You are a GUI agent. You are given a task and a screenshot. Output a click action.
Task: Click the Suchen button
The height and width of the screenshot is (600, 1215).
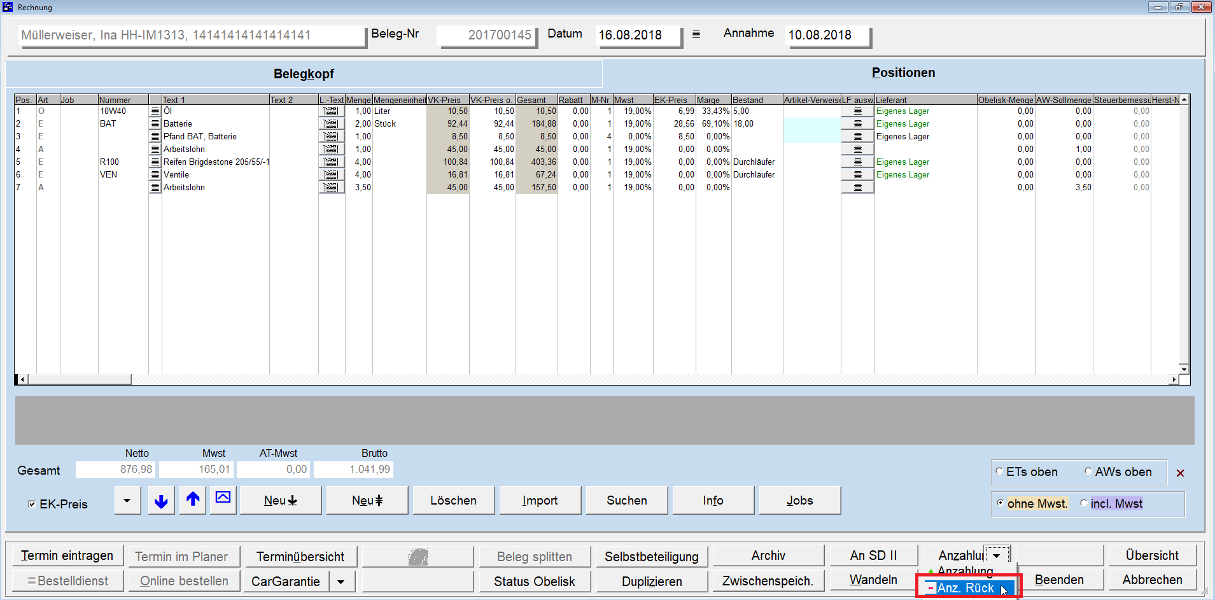click(627, 501)
